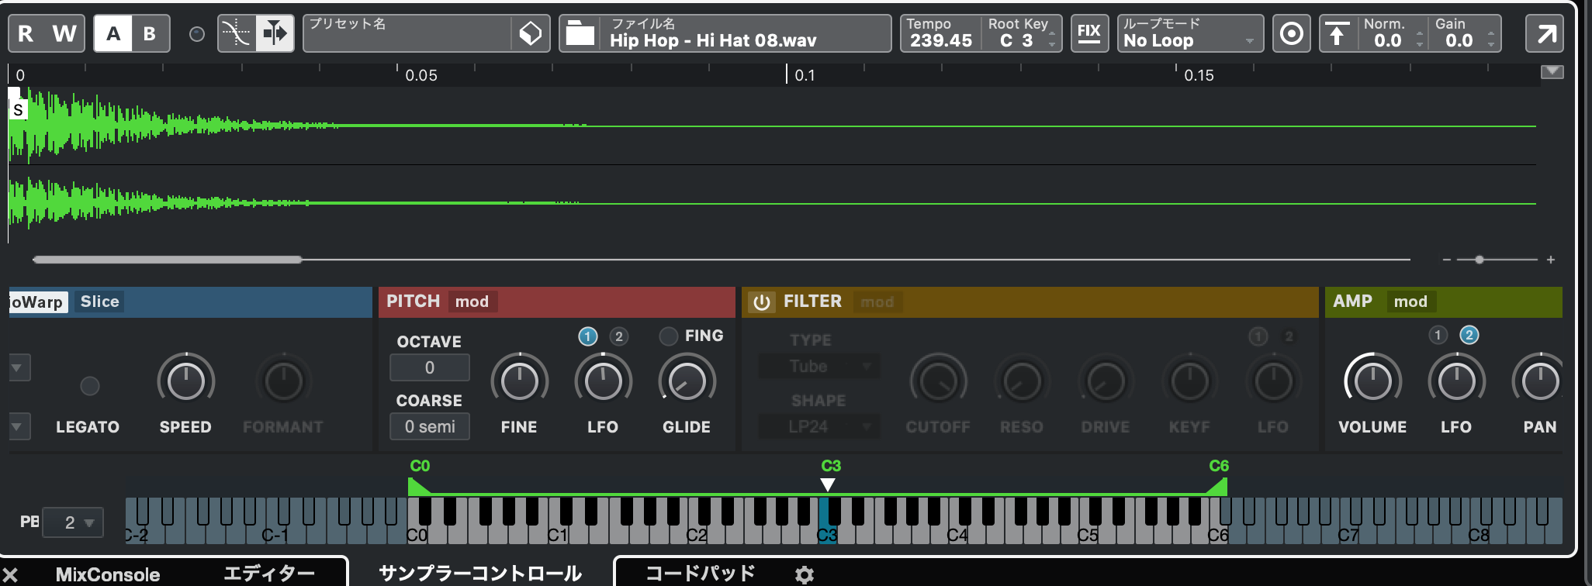Click the GLIDE knob

687,381
